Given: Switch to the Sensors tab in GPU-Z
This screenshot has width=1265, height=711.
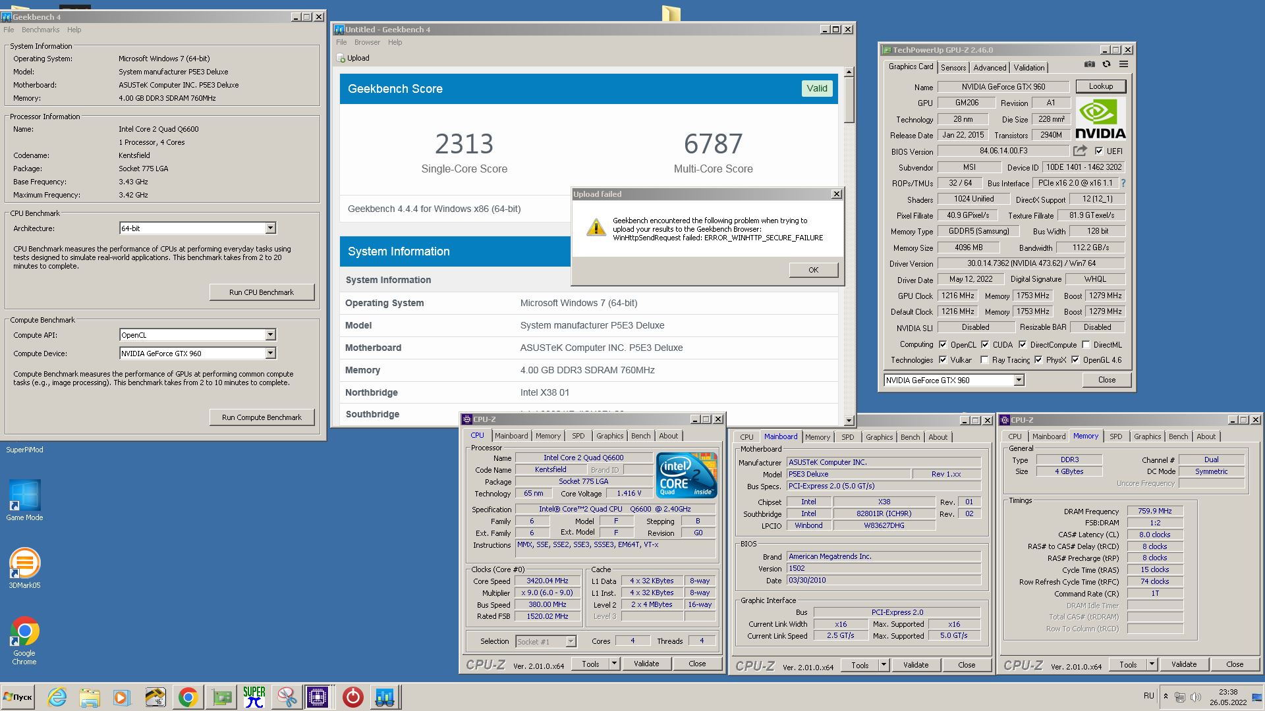Looking at the screenshot, I should pos(953,67).
